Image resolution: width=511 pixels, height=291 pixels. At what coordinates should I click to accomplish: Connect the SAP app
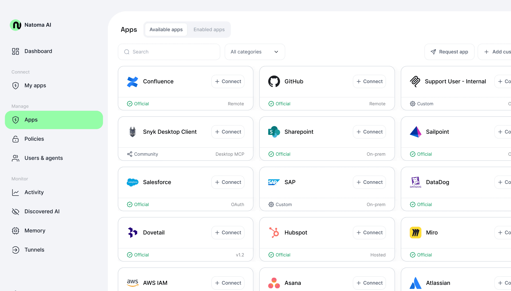point(369,182)
